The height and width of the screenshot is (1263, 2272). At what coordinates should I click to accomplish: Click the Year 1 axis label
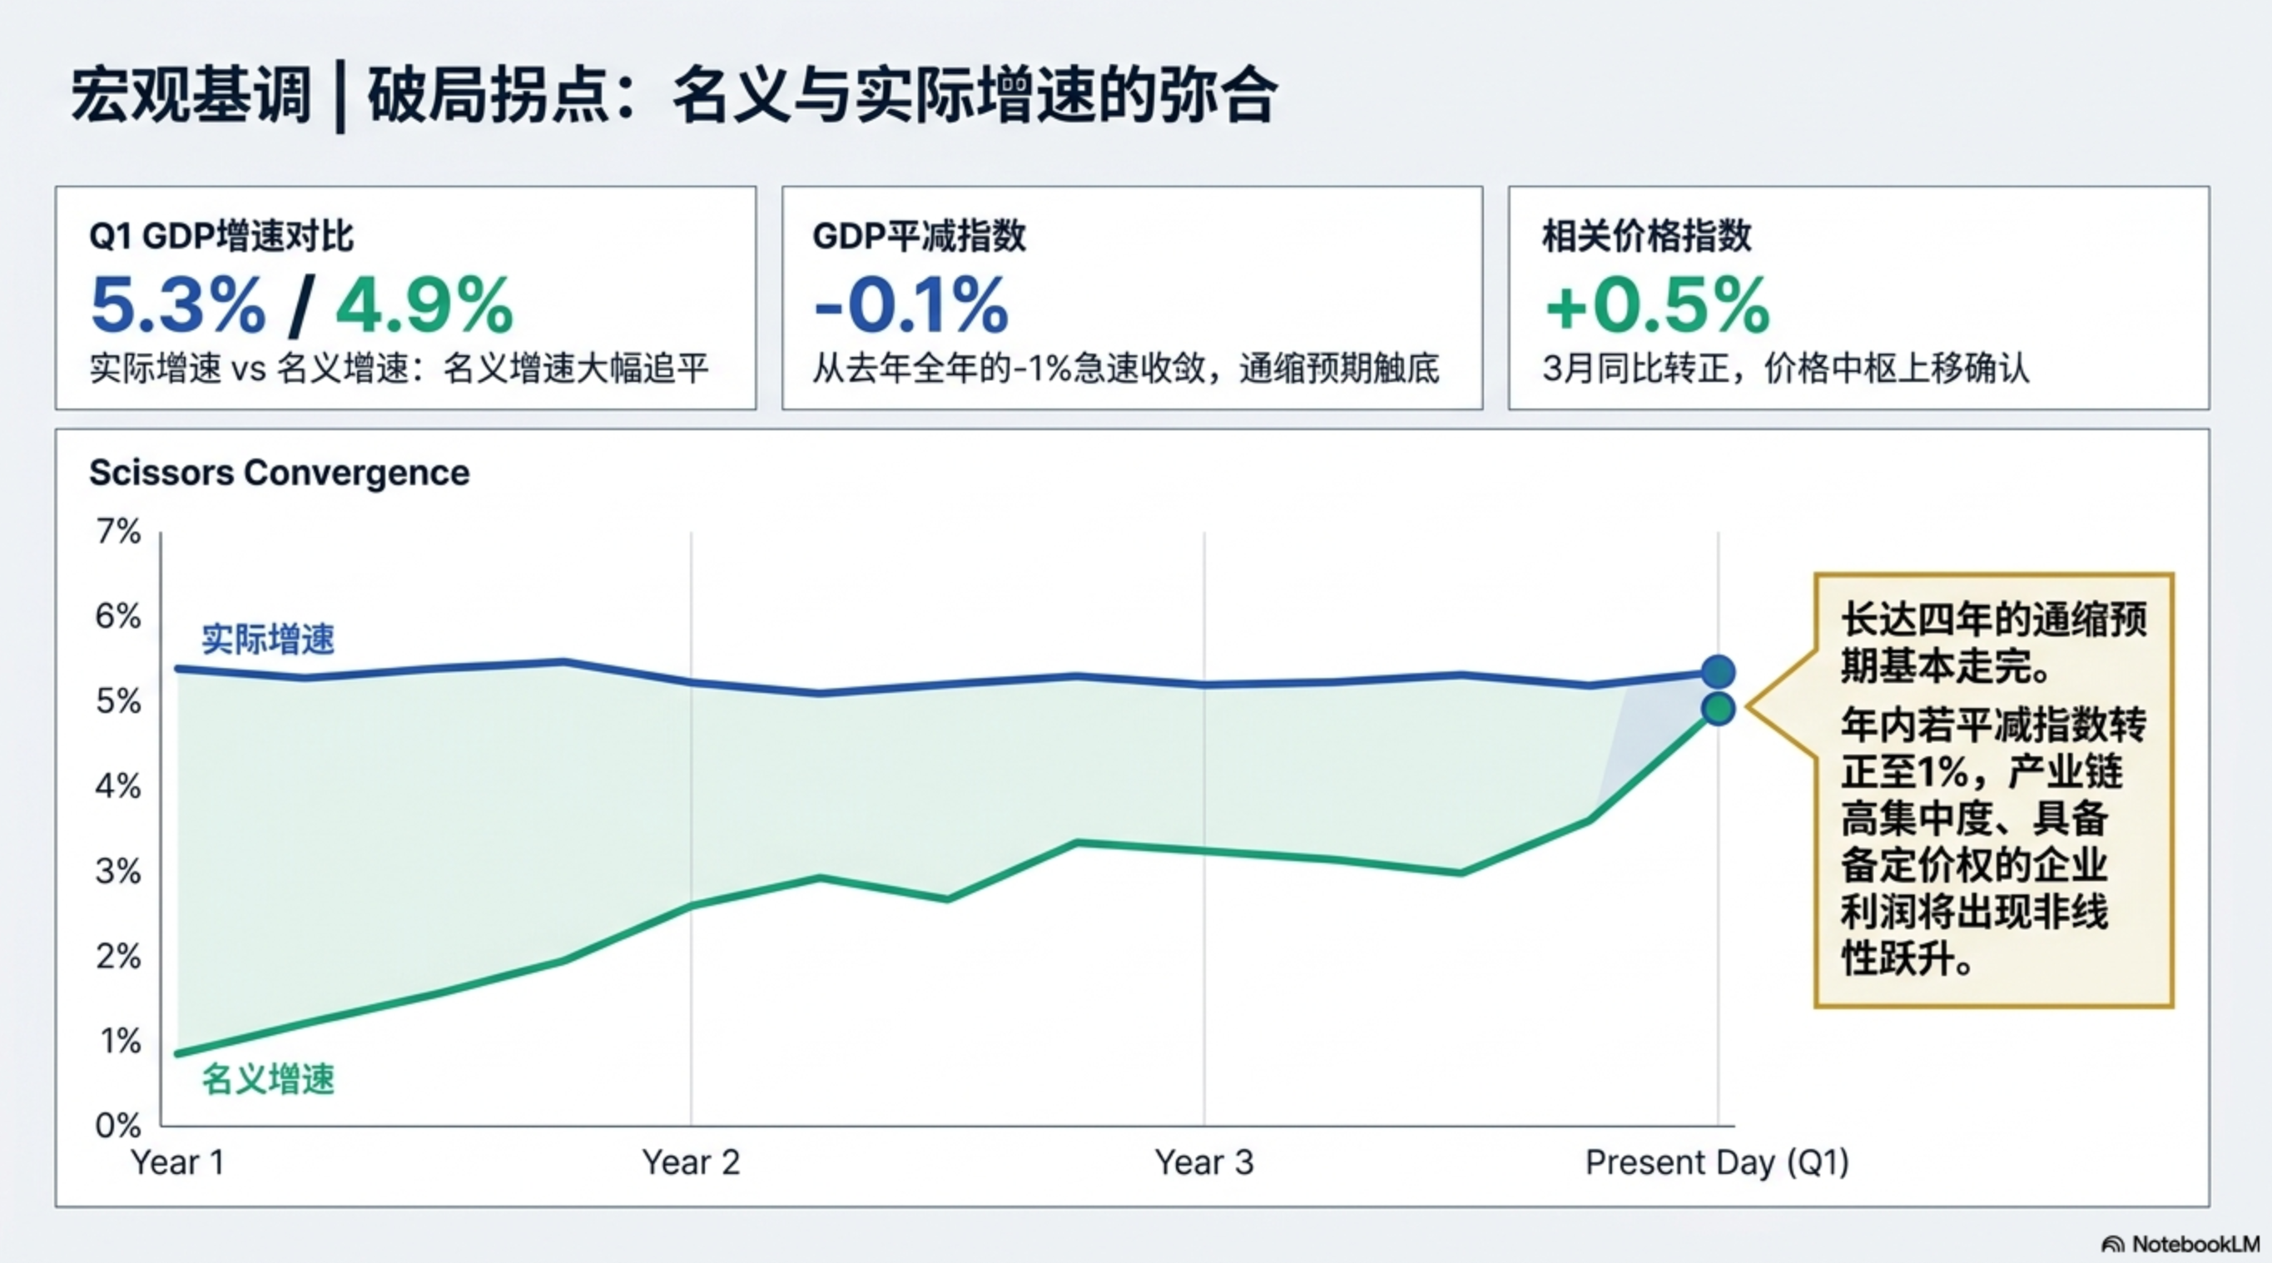tap(177, 1162)
